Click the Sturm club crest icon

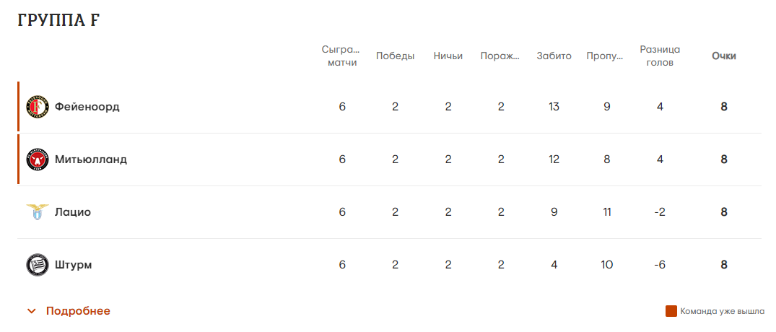point(37,265)
